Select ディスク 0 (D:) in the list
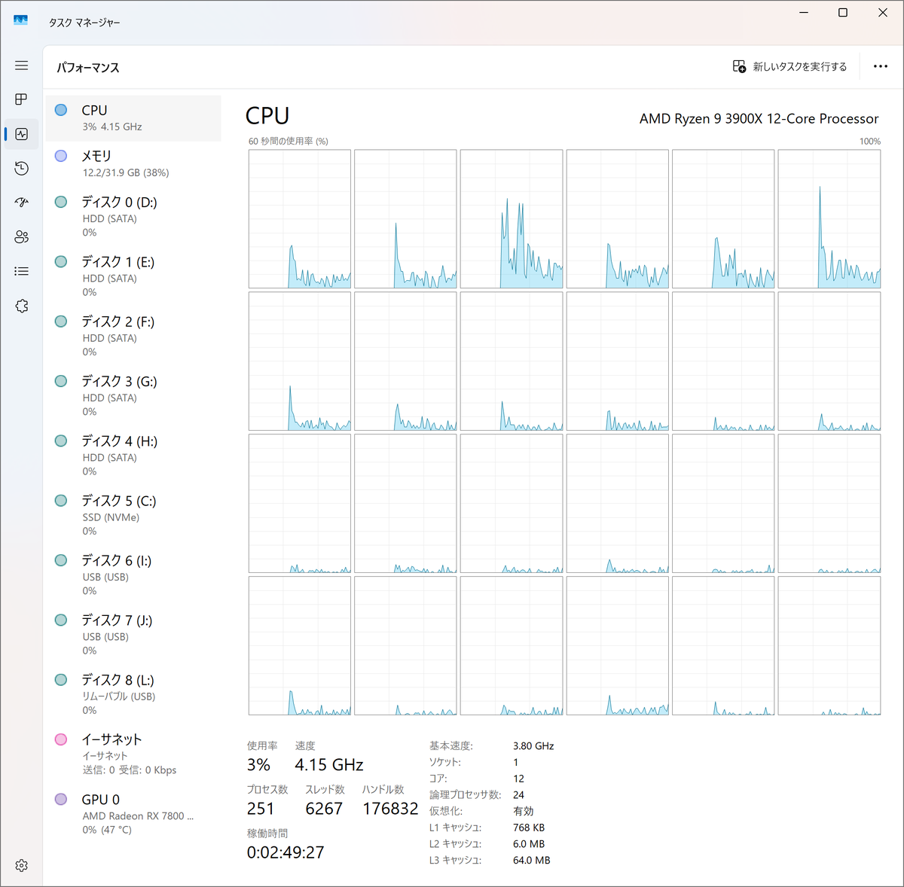The width and height of the screenshot is (904, 887). click(133, 217)
